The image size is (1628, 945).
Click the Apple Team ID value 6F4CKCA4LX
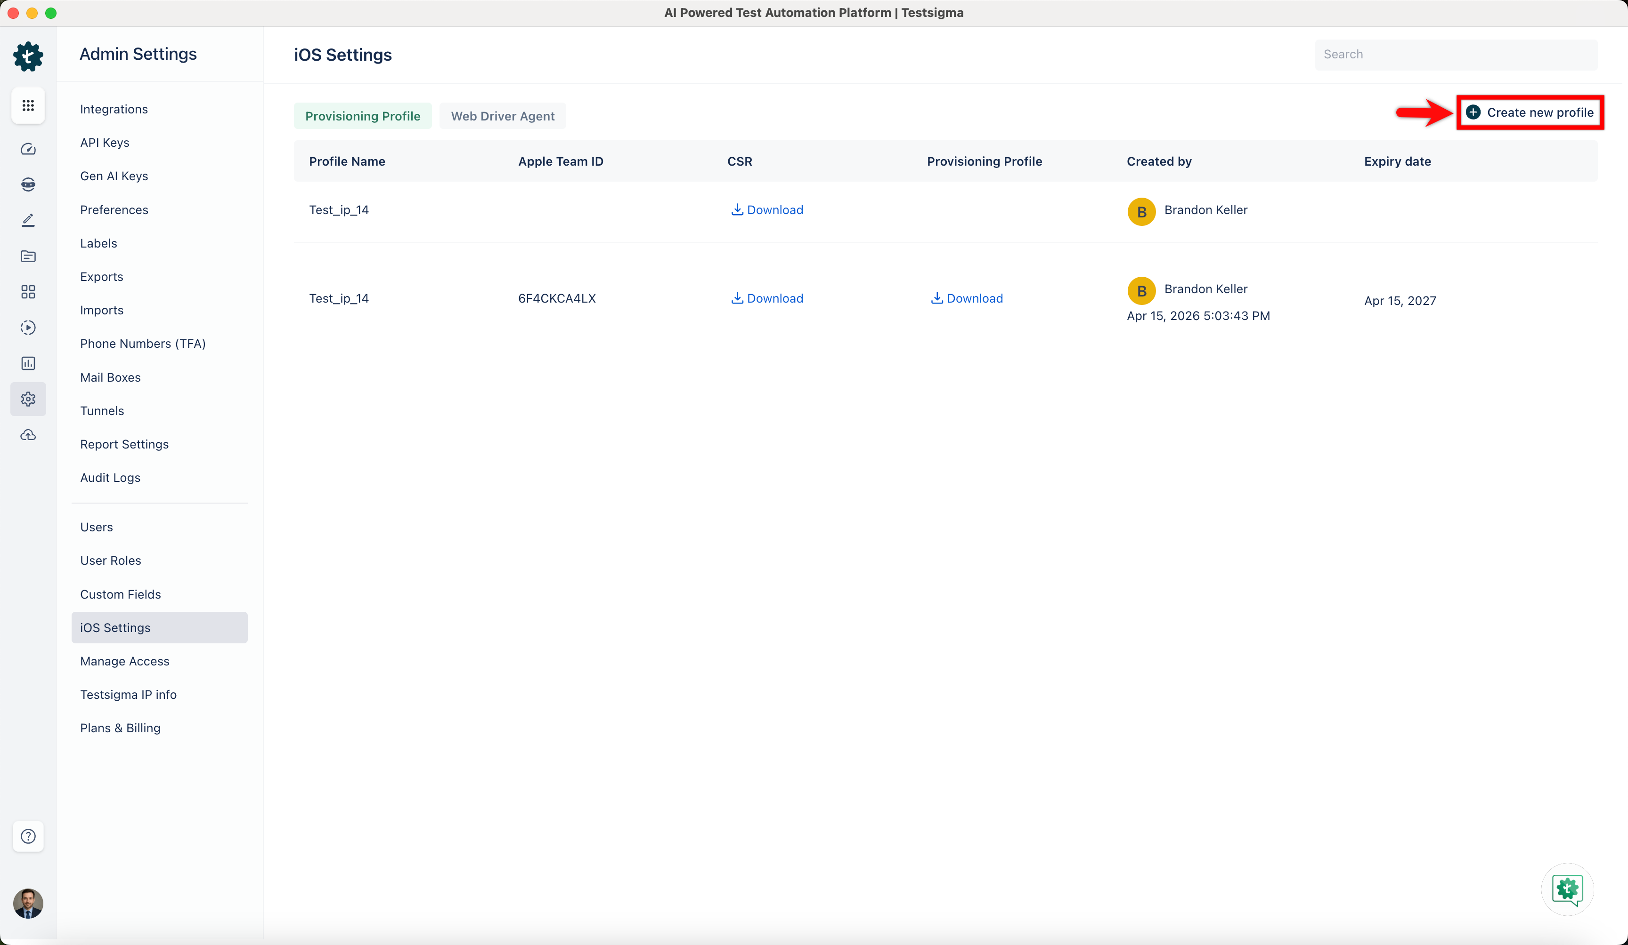(x=557, y=298)
